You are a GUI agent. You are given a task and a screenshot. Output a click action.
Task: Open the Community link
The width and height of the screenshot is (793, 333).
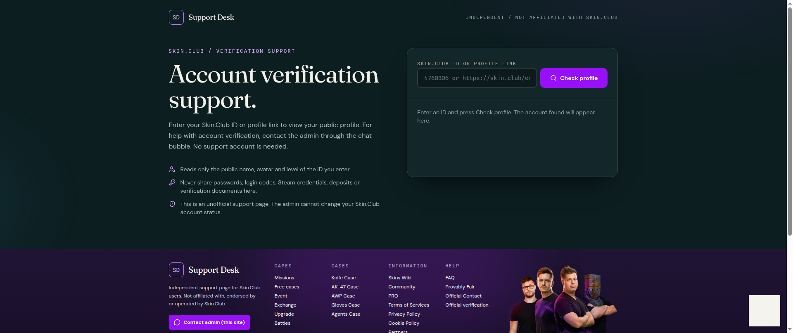[x=402, y=287]
